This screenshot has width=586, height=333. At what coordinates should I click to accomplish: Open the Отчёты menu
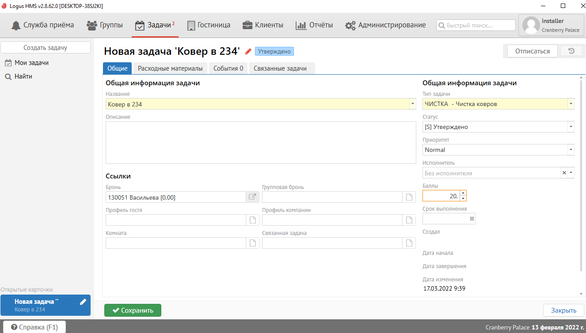point(314,25)
